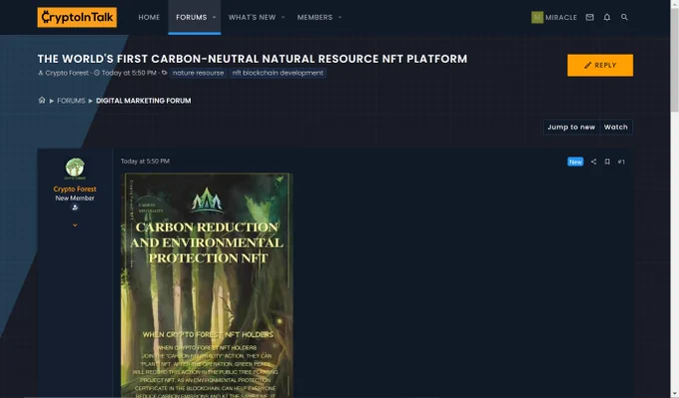Expand Crypto Forest user details chevron

pyautogui.click(x=75, y=225)
